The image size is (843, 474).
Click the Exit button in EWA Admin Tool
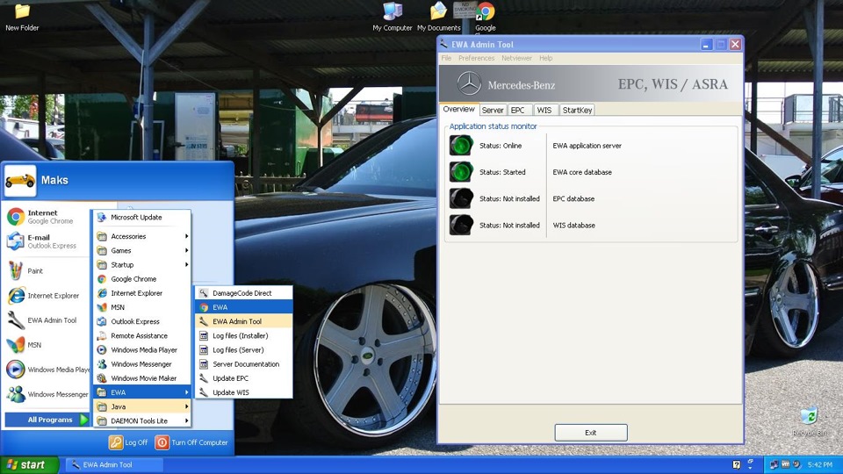pos(591,433)
